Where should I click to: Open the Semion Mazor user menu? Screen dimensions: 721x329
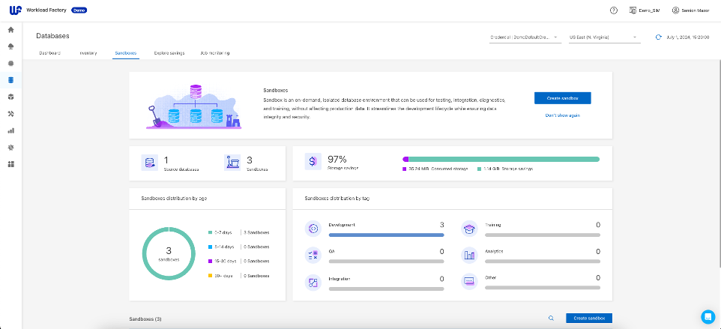(690, 10)
